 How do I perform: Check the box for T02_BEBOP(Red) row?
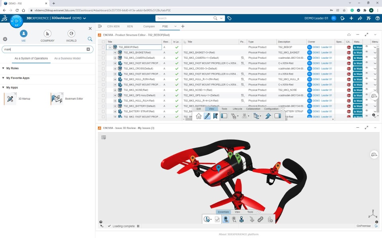[103, 47]
